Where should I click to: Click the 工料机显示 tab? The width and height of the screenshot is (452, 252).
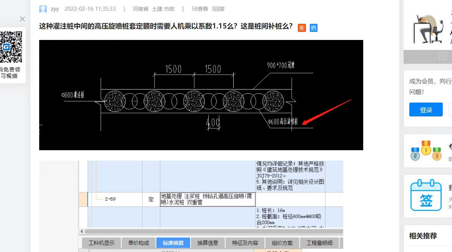pyautogui.click(x=101, y=243)
